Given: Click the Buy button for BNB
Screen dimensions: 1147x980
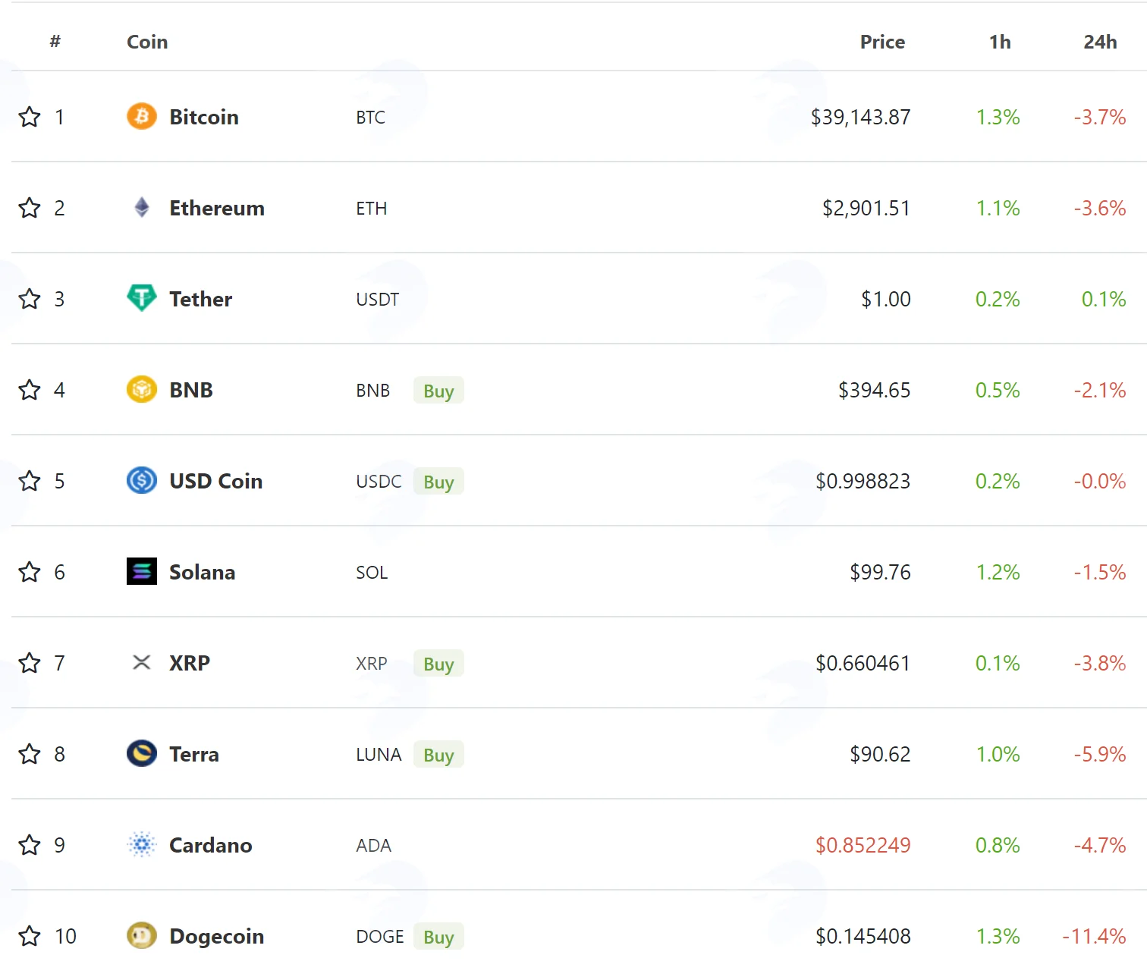Looking at the screenshot, I should [438, 391].
